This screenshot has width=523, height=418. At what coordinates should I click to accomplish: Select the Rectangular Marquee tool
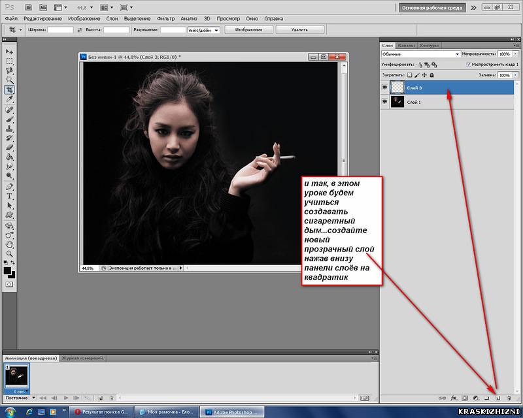point(9,61)
